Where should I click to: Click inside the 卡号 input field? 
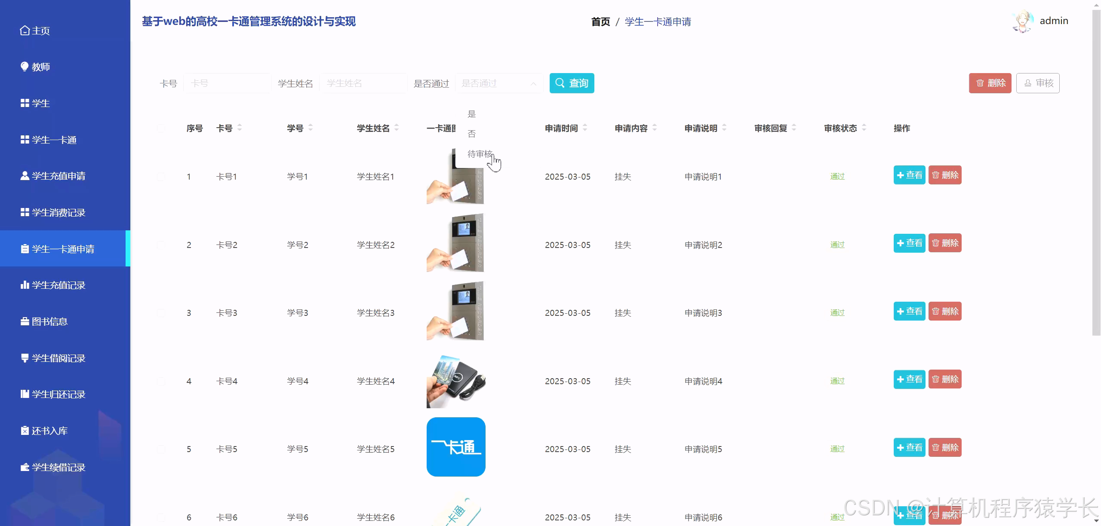[227, 83]
